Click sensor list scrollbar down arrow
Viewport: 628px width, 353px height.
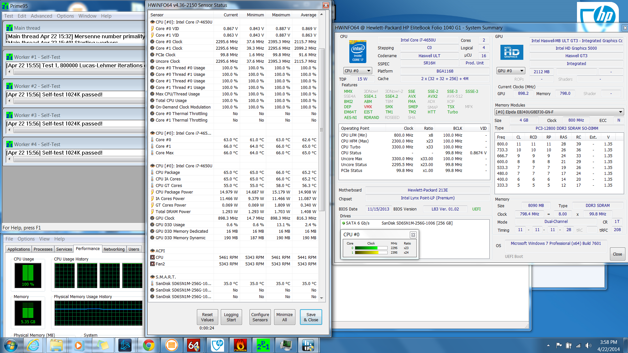(322, 298)
